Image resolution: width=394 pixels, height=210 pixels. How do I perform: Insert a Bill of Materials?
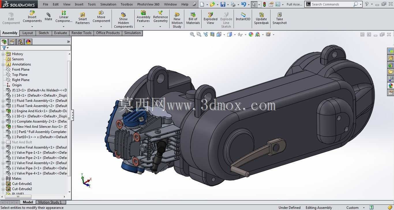tap(193, 18)
